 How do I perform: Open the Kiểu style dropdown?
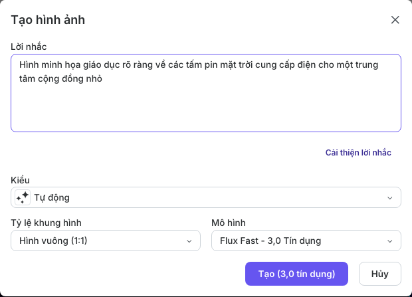point(206,197)
